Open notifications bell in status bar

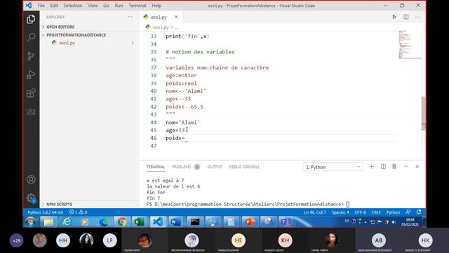[419, 212]
